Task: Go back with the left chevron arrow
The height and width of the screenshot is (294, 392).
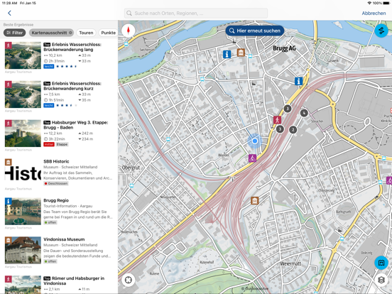Action: point(9,13)
